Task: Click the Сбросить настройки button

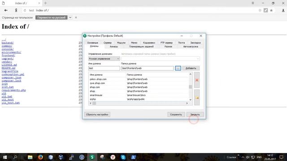Action: [x=97, y=114]
